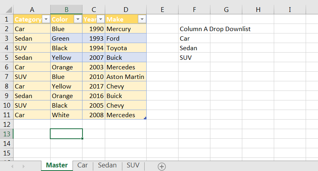318x171 pixels.
Task: Open the Color column filter dropdown
Action: (x=78, y=19)
